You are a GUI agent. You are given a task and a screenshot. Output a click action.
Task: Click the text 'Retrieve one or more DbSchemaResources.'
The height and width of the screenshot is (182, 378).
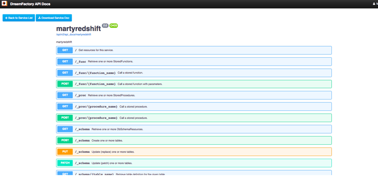(117, 129)
